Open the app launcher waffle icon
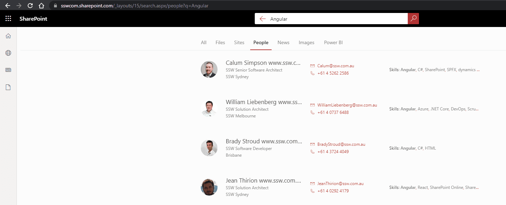This screenshot has width=506, height=205. 8,19
